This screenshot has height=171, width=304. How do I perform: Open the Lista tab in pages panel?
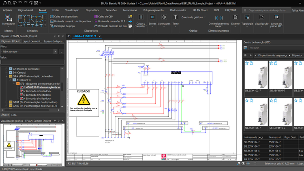14,115
